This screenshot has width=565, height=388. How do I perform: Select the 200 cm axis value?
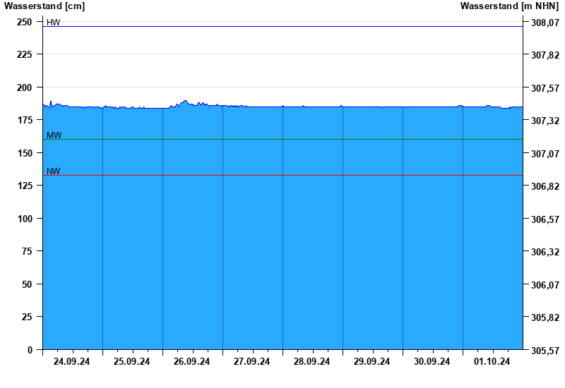(x=25, y=87)
